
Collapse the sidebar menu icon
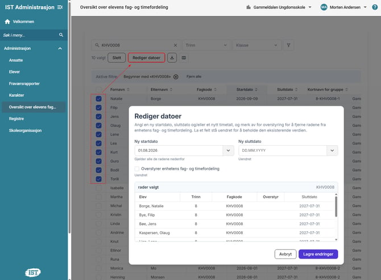point(60,7)
